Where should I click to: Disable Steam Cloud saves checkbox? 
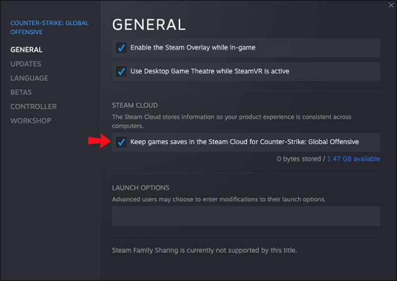(x=121, y=142)
